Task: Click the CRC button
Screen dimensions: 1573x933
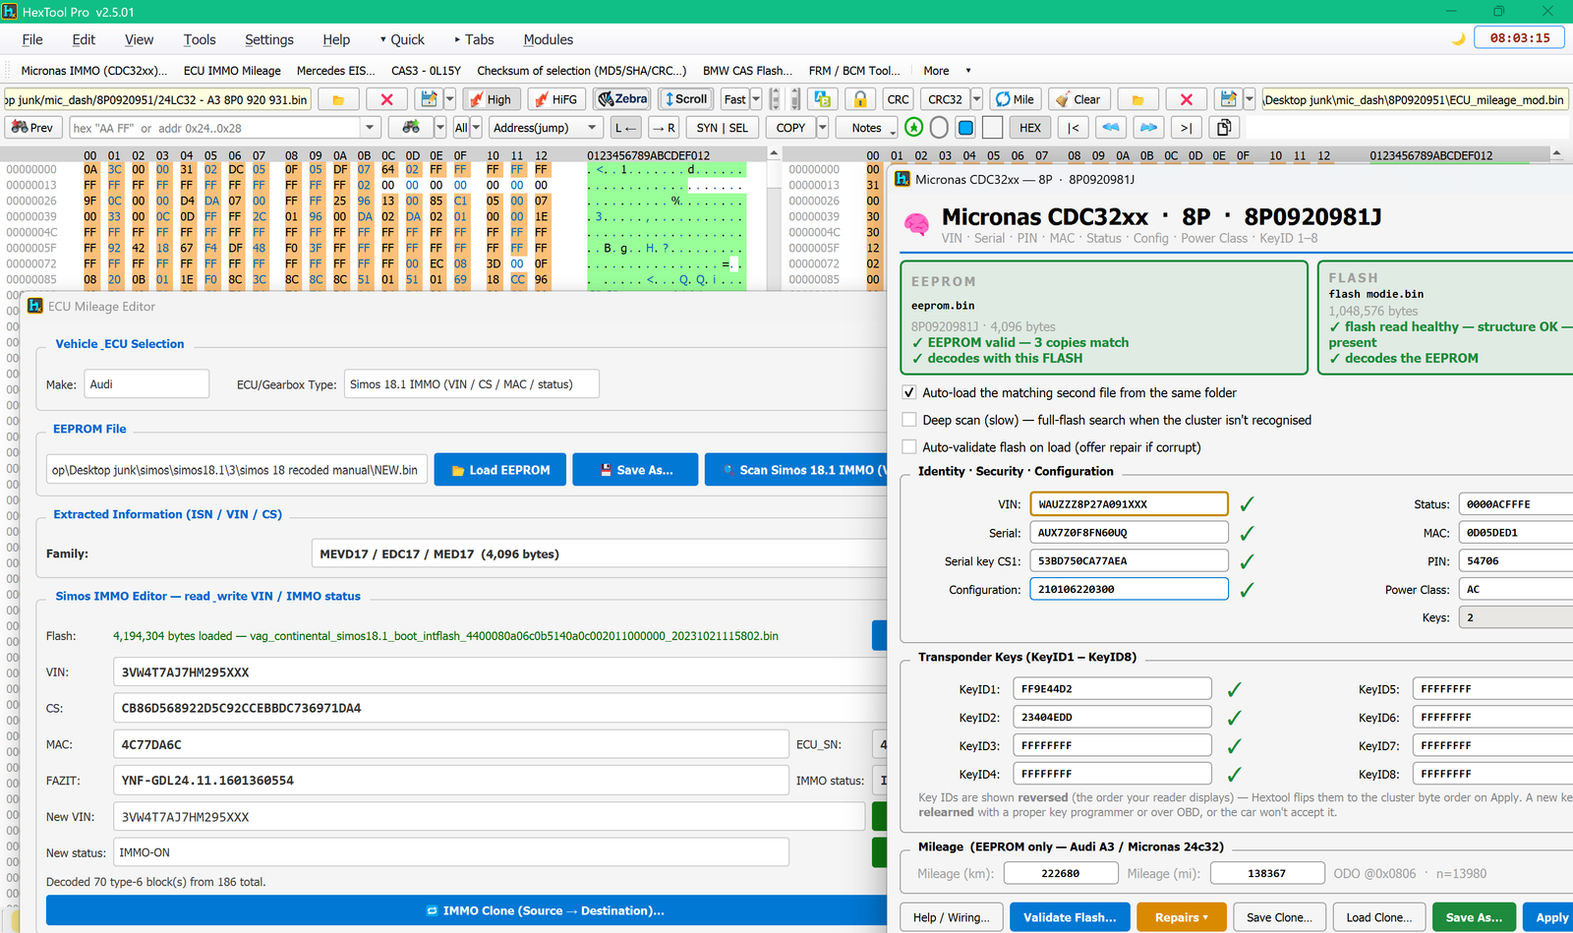Action: [899, 99]
